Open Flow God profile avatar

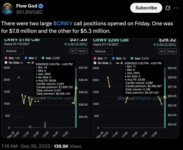[x=8, y=9]
